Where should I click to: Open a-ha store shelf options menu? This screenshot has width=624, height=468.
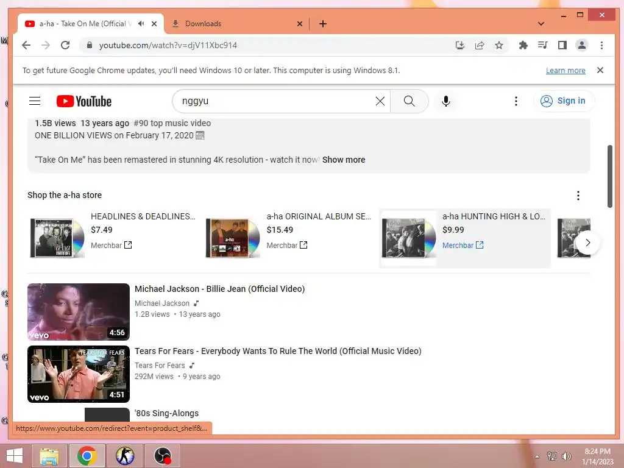coord(578,196)
